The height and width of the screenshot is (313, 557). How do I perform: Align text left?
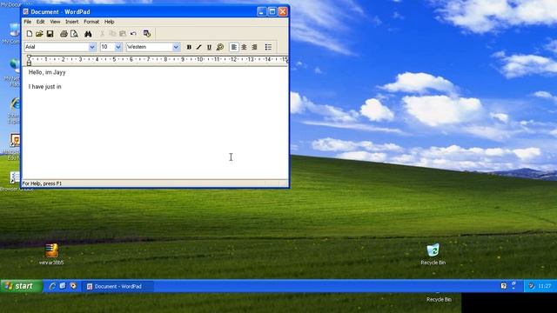[x=234, y=47]
